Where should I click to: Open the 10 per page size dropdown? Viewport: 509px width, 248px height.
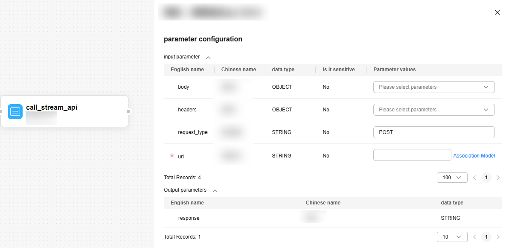coord(451,236)
